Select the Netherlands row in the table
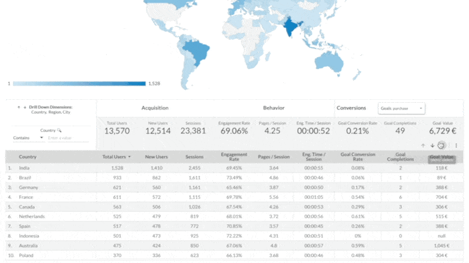 pos(235,217)
